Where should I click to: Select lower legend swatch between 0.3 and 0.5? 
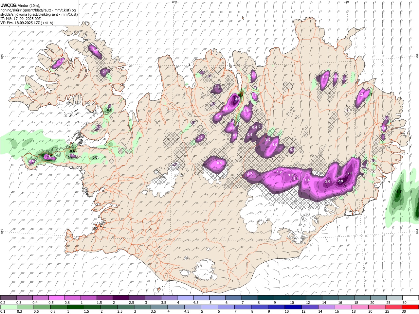(x=25, y=307)
